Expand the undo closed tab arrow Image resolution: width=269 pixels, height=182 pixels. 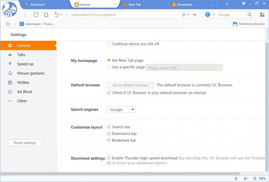pos(61,15)
